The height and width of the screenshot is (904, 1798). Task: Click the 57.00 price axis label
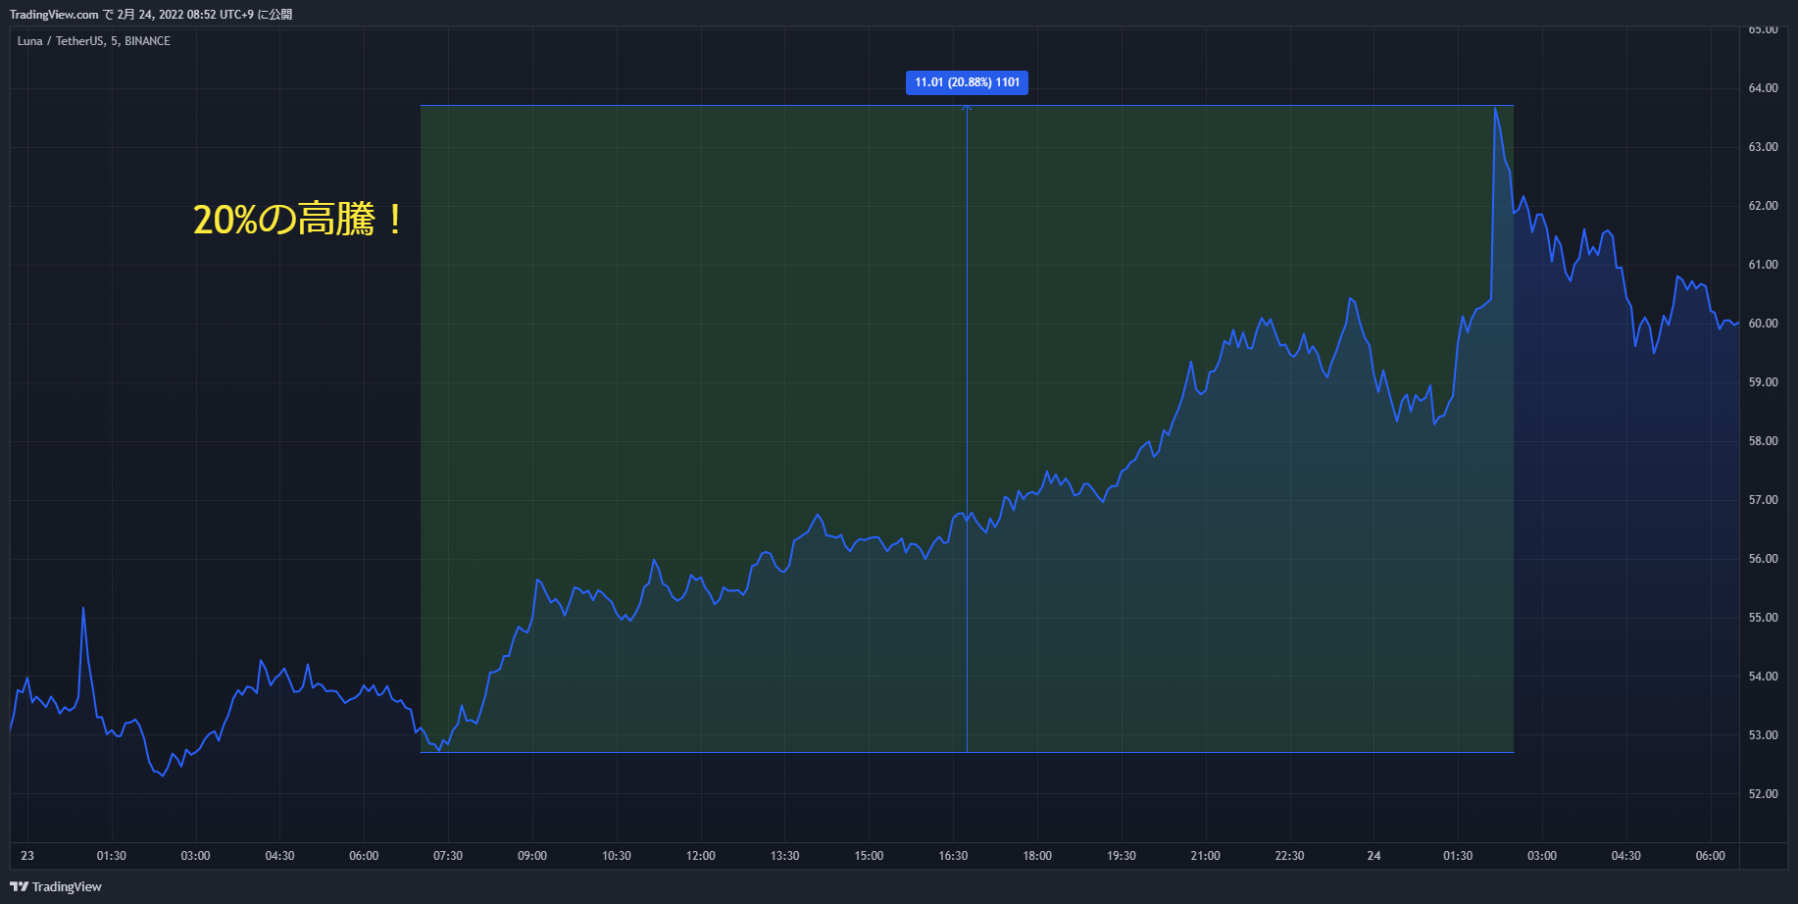point(1763,500)
